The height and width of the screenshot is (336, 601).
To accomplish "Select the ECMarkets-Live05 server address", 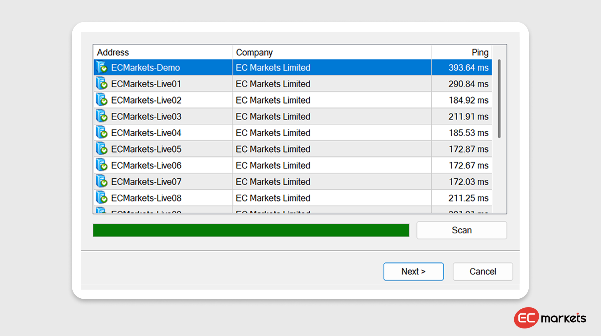I will tap(146, 149).
